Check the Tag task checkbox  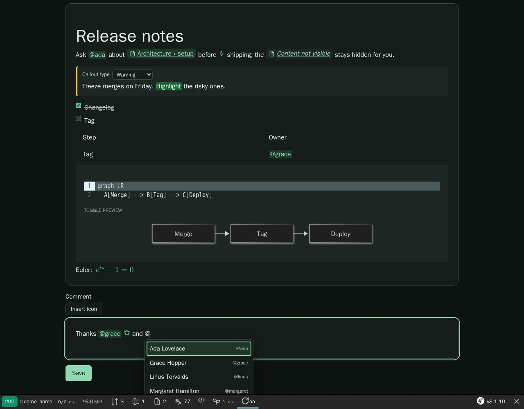(79, 119)
